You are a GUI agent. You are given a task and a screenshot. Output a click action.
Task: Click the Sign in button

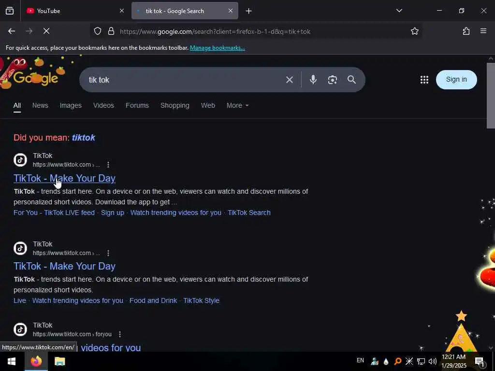click(x=456, y=80)
